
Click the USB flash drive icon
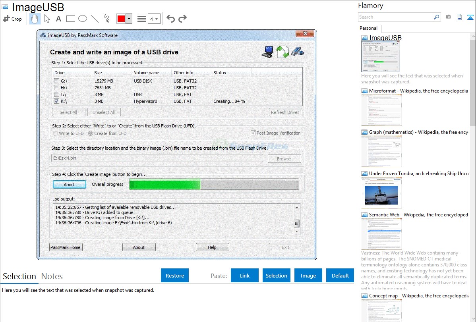(x=298, y=51)
